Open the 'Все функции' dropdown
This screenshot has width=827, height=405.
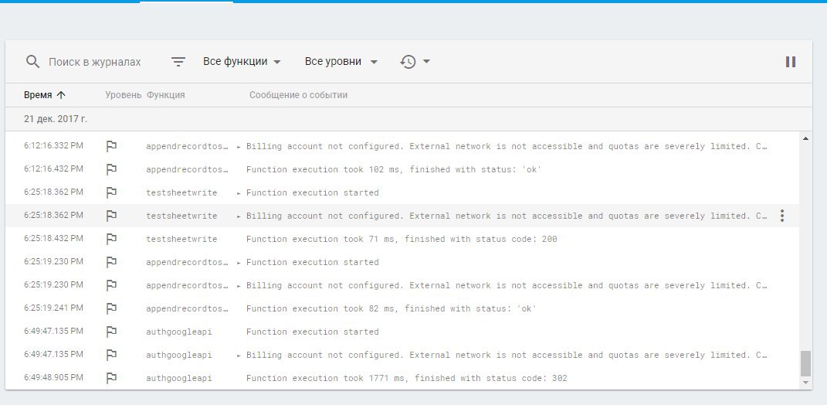tap(242, 62)
